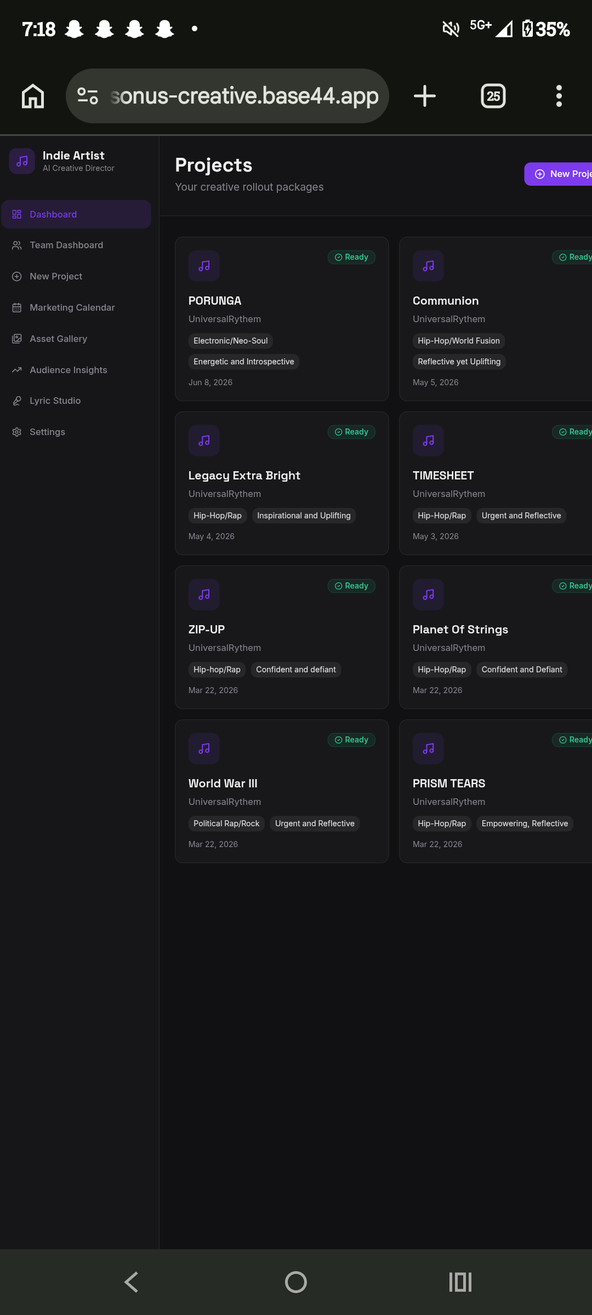Click the Urgent and Reflective tag on TIMESHEET

point(521,516)
